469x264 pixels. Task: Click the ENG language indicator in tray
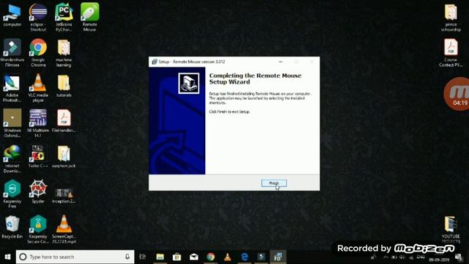[421, 257]
